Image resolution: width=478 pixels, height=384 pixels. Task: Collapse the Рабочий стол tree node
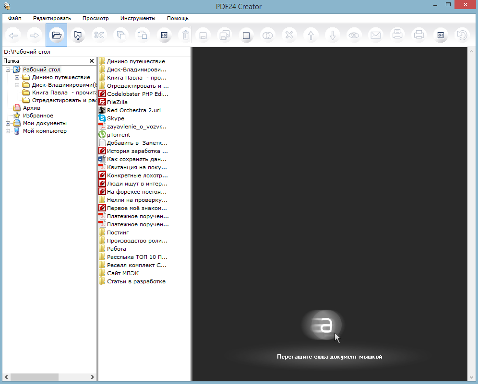pos(8,70)
